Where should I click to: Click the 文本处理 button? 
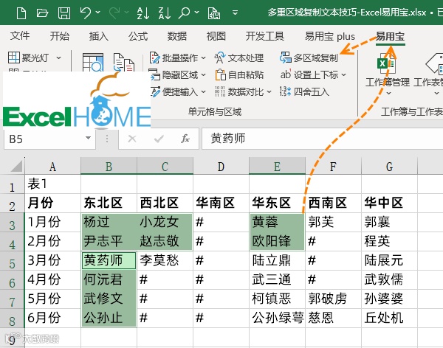(x=239, y=58)
